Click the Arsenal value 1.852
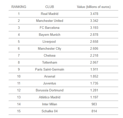The height and width of the screenshot is (118, 123). (94, 76)
